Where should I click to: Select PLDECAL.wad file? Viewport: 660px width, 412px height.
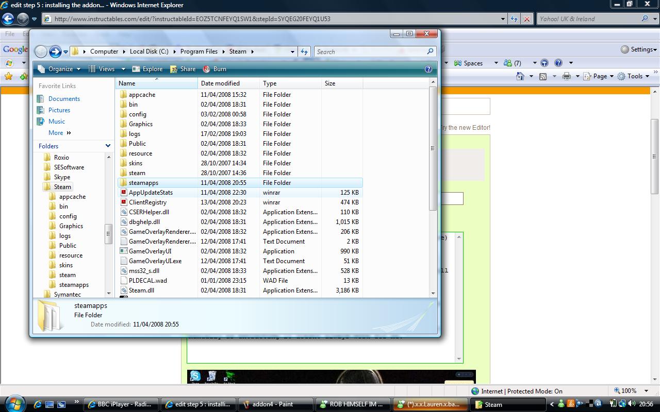[x=148, y=281]
